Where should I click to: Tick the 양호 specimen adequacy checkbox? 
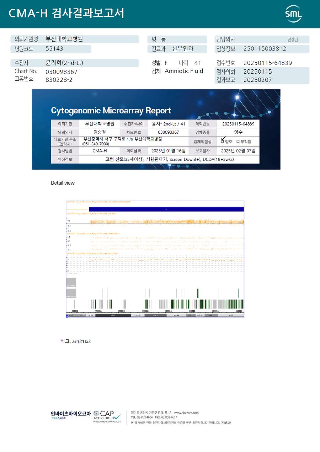click(223, 141)
